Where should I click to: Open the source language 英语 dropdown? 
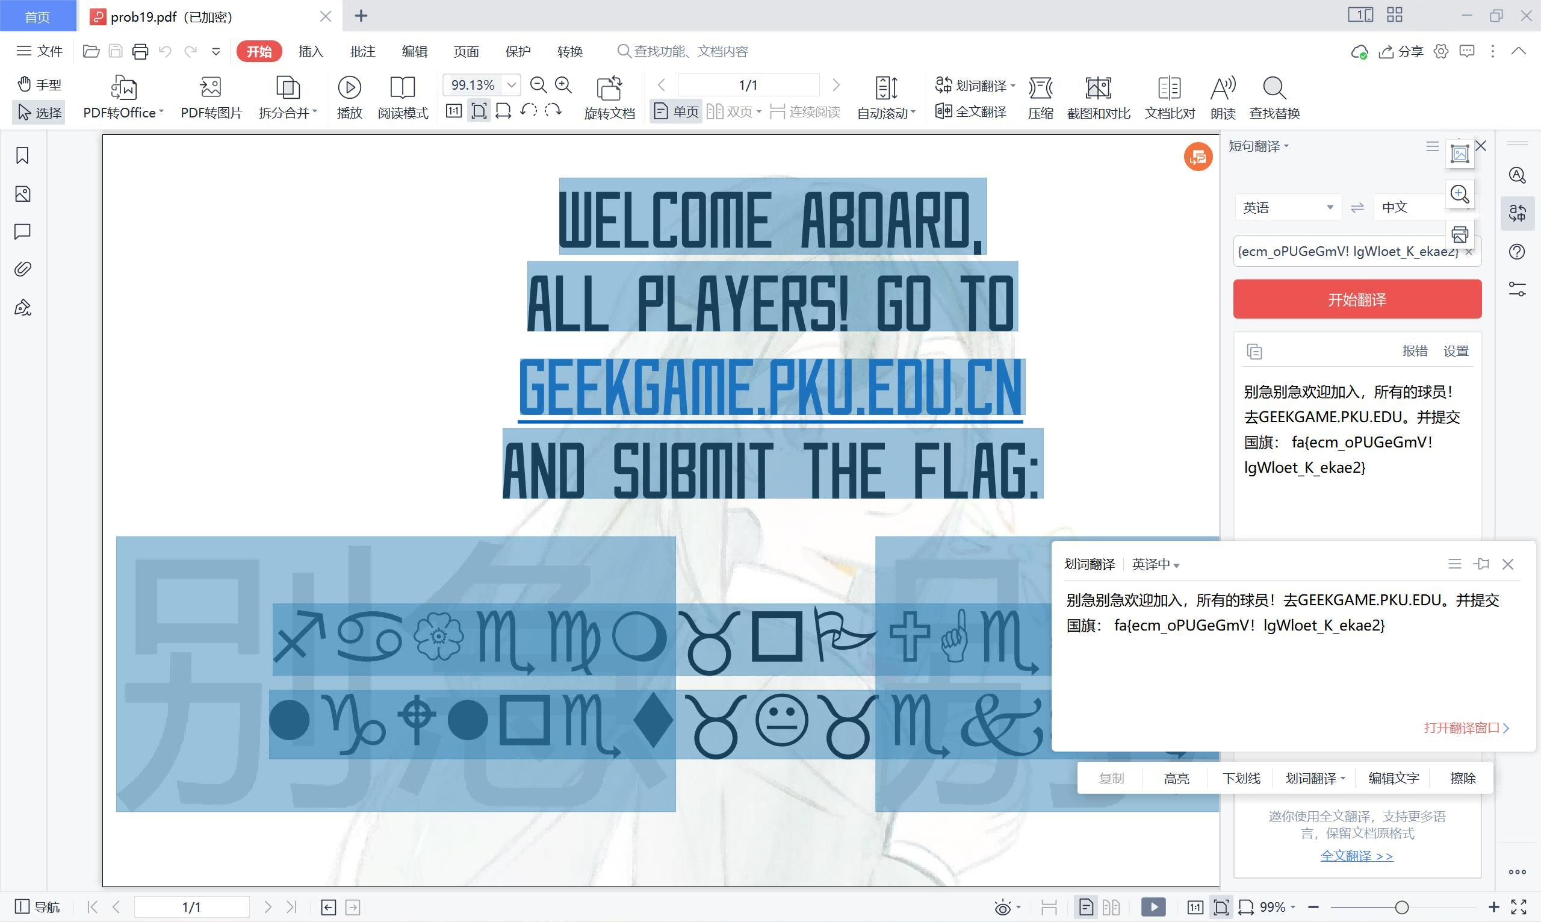pos(1288,208)
